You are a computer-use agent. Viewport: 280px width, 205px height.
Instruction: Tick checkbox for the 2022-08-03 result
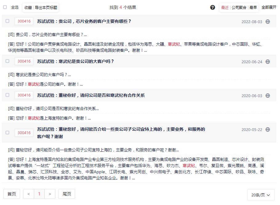coord(7,21)
